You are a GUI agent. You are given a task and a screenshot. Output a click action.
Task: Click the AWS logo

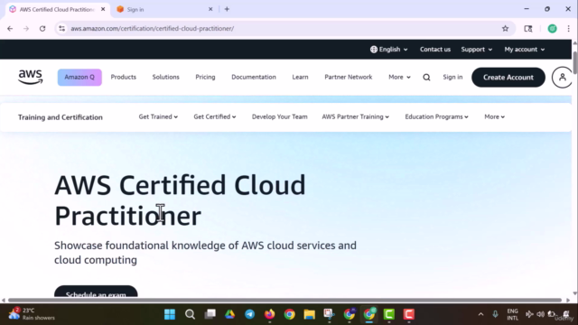tap(30, 77)
